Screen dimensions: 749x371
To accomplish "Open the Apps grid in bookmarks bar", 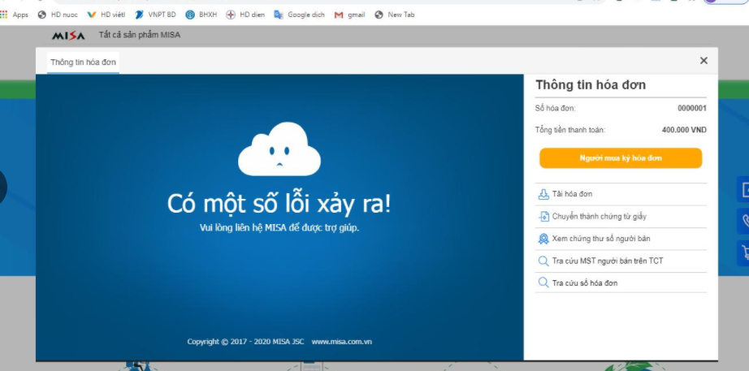I will (15, 15).
